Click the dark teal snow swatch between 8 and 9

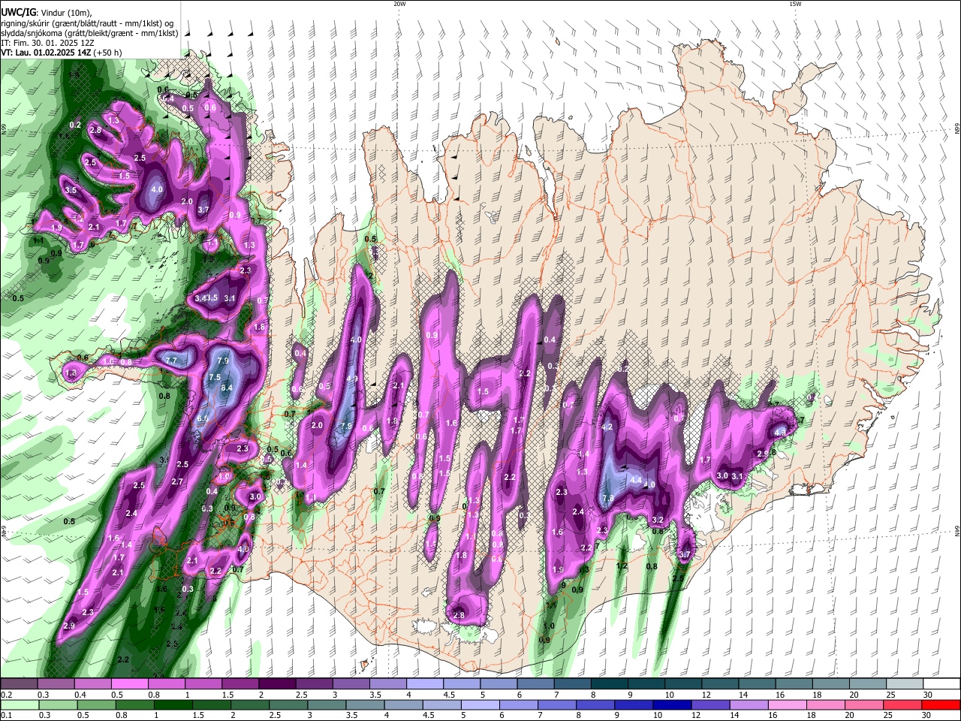coord(610,684)
